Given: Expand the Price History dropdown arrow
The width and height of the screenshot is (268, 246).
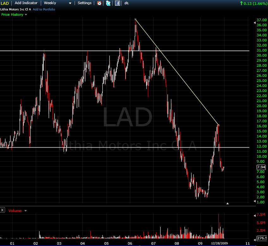Looking at the screenshot, I should (26, 15).
